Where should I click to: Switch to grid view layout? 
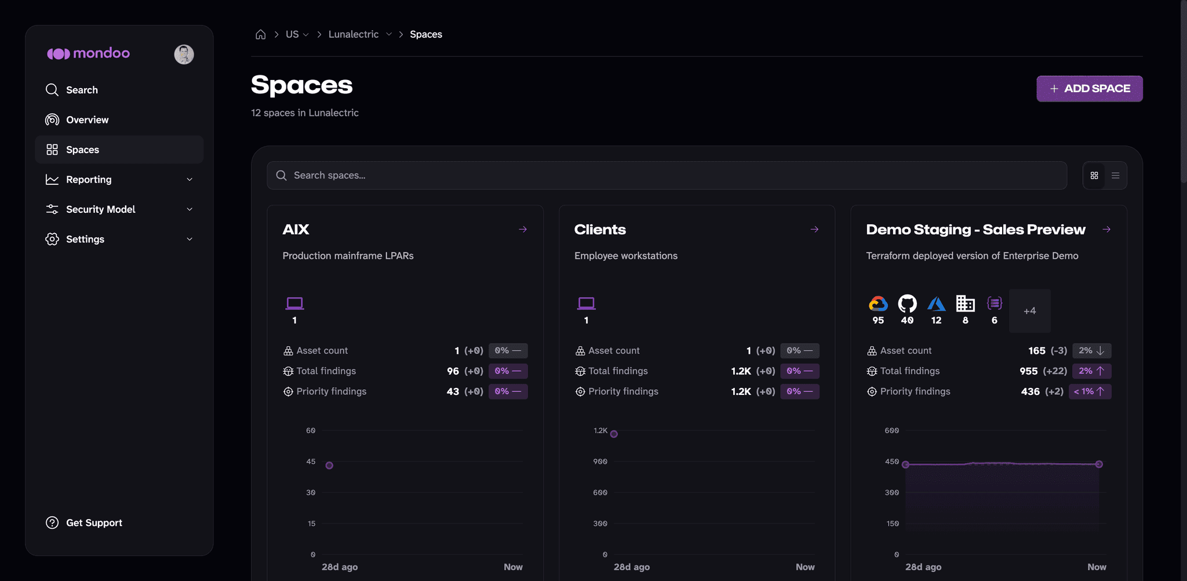pos(1094,176)
